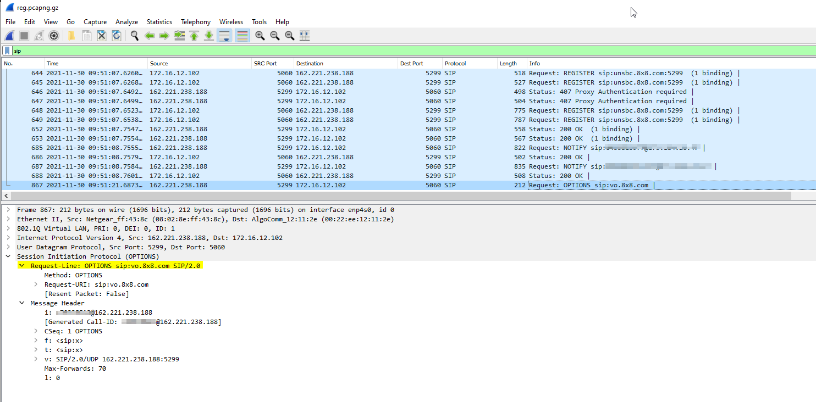
Task: Expand the CSeq: 1 OPTIONS field
Action: pos(36,331)
